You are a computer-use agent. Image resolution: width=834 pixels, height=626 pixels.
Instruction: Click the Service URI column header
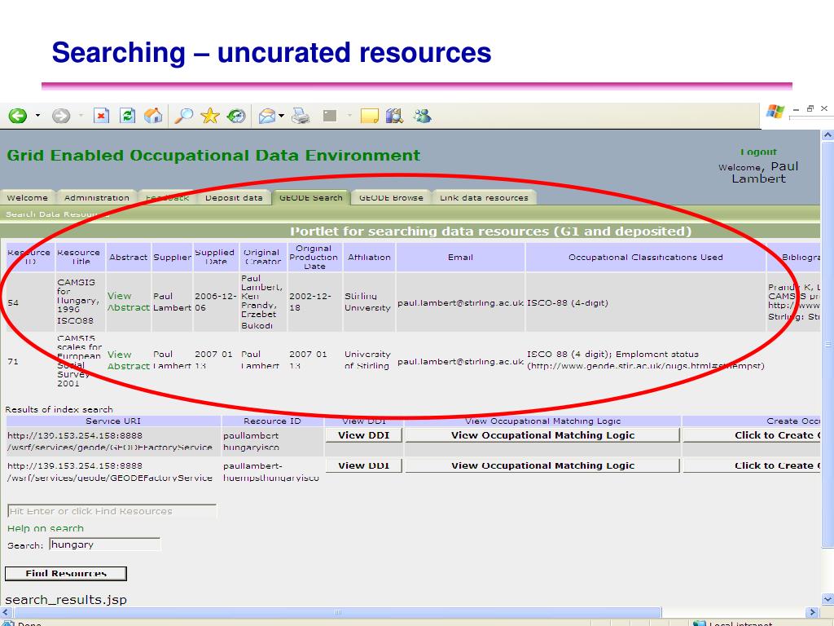pyautogui.click(x=113, y=421)
